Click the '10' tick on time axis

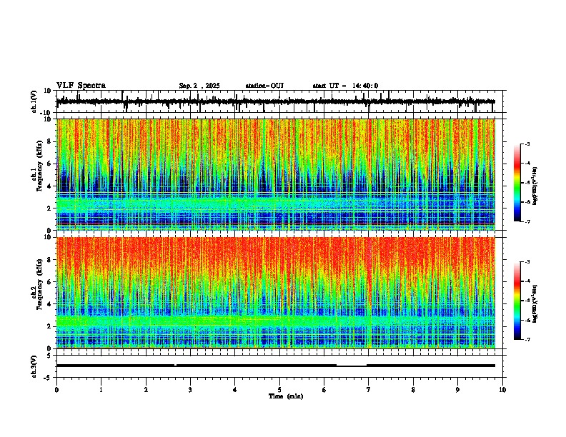[502, 390]
